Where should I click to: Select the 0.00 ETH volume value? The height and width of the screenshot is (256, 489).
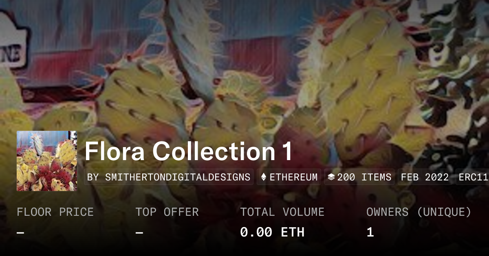tap(272, 232)
